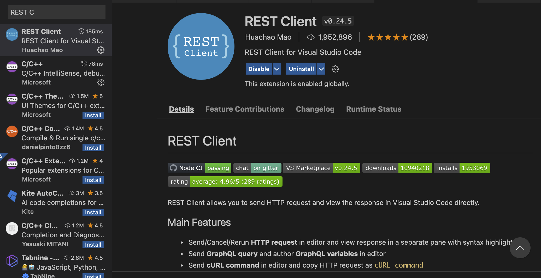The height and width of the screenshot is (278, 541).
Task: Open the Changelog tab
Action: [x=315, y=109]
